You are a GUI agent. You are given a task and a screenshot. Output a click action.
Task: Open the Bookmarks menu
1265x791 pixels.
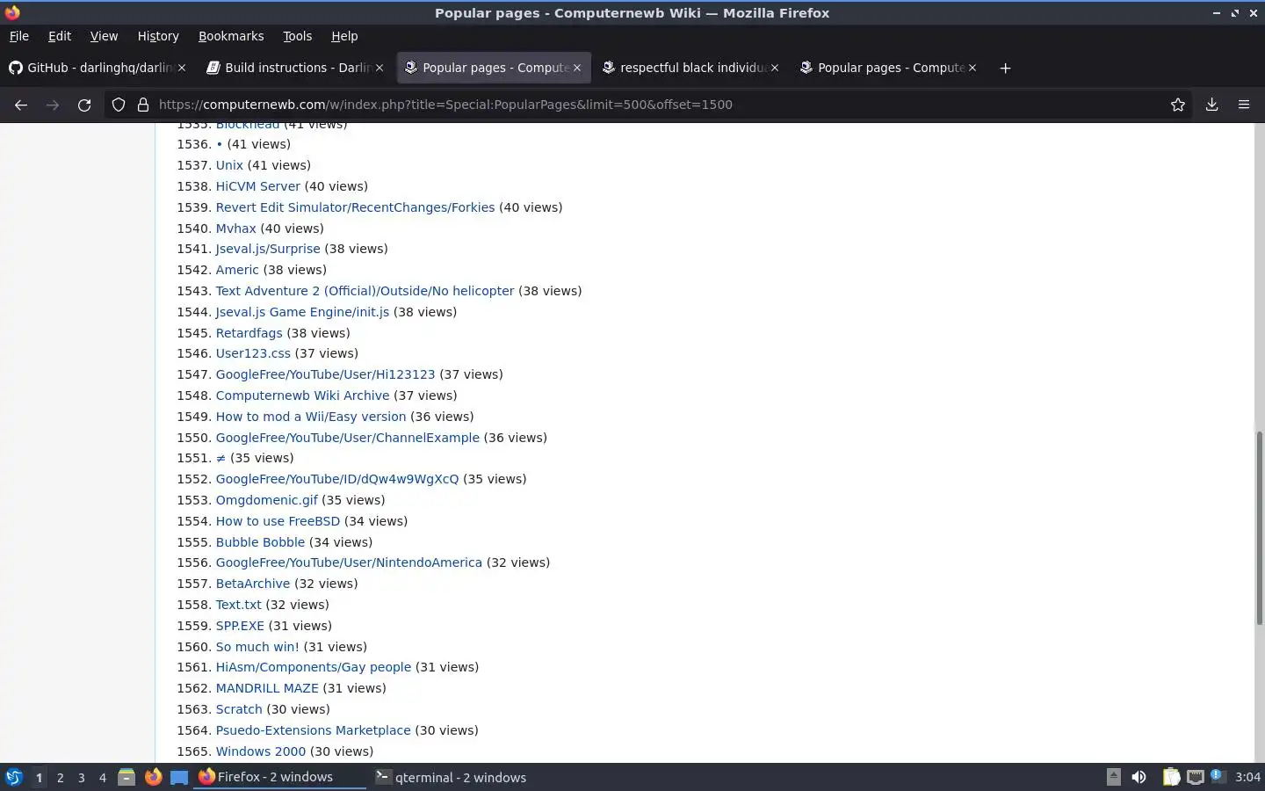231,36
